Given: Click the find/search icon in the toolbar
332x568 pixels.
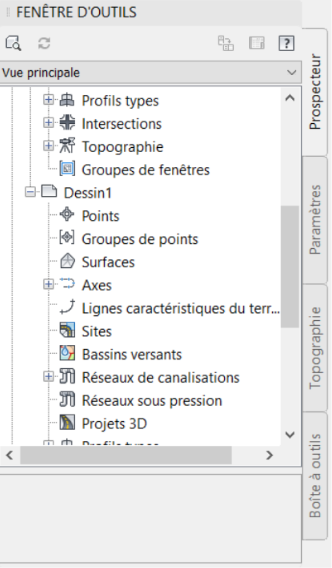Looking at the screenshot, I should click(x=13, y=43).
